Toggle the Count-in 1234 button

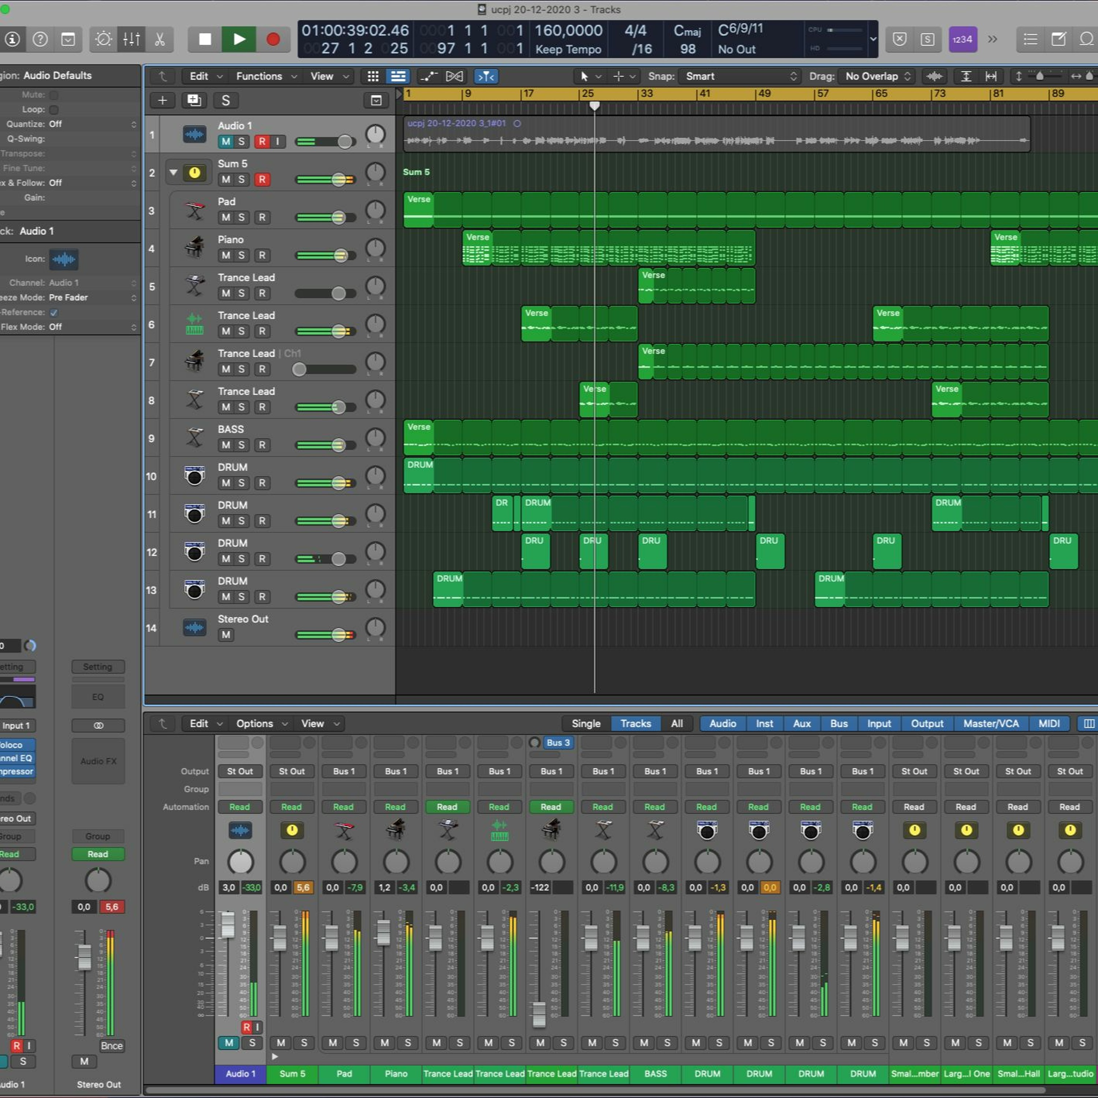coord(962,39)
